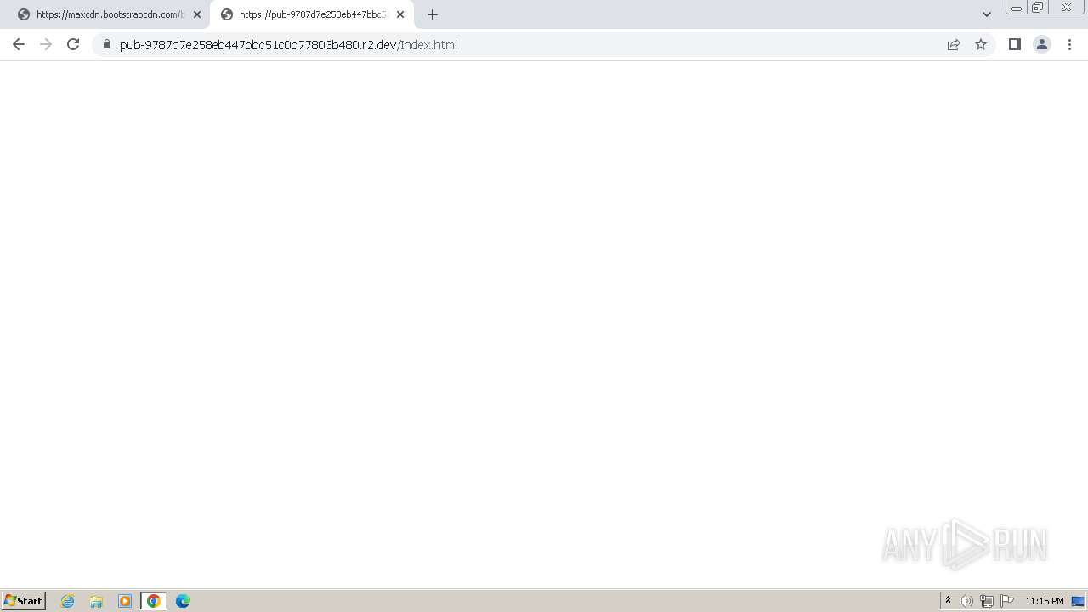Reload the current page

73,45
